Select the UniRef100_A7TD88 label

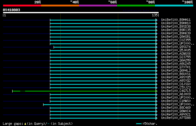tap(176, 118)
